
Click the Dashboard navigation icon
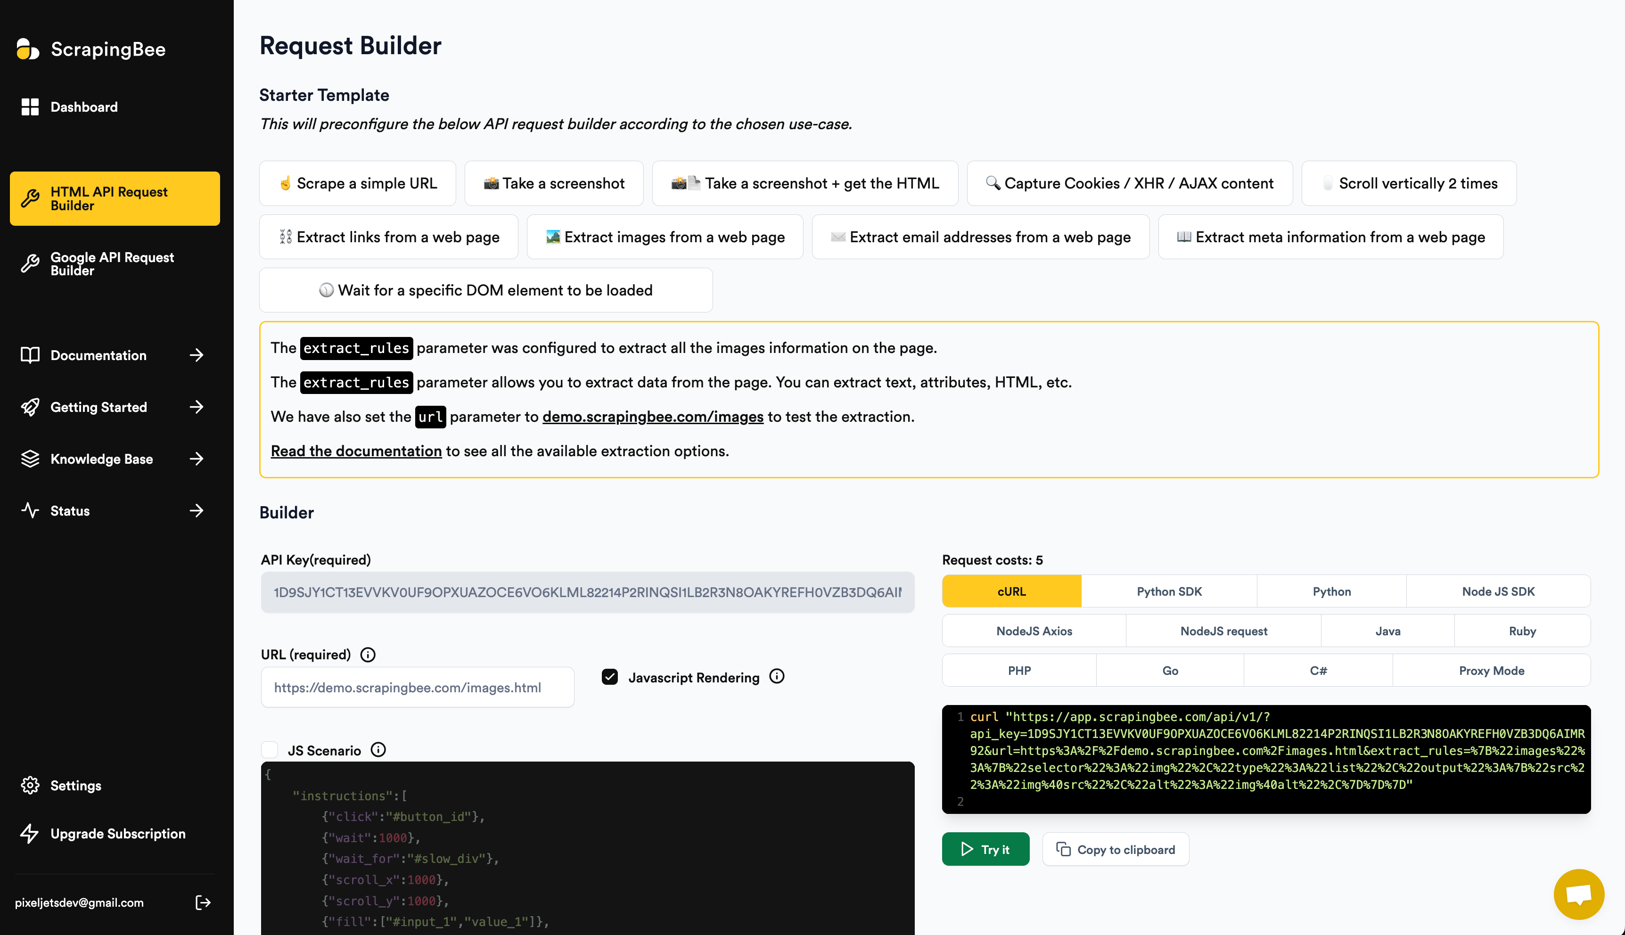tap(30, 106)
